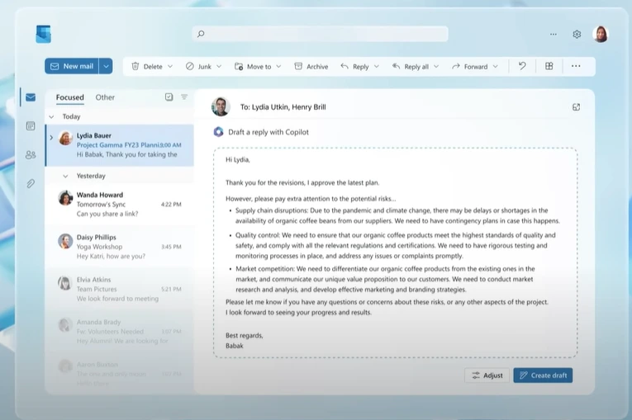Image resolution: width=632 pixels, height=420 pixels.
Task: Open the People sidebar icon
Action: (31, 154)
